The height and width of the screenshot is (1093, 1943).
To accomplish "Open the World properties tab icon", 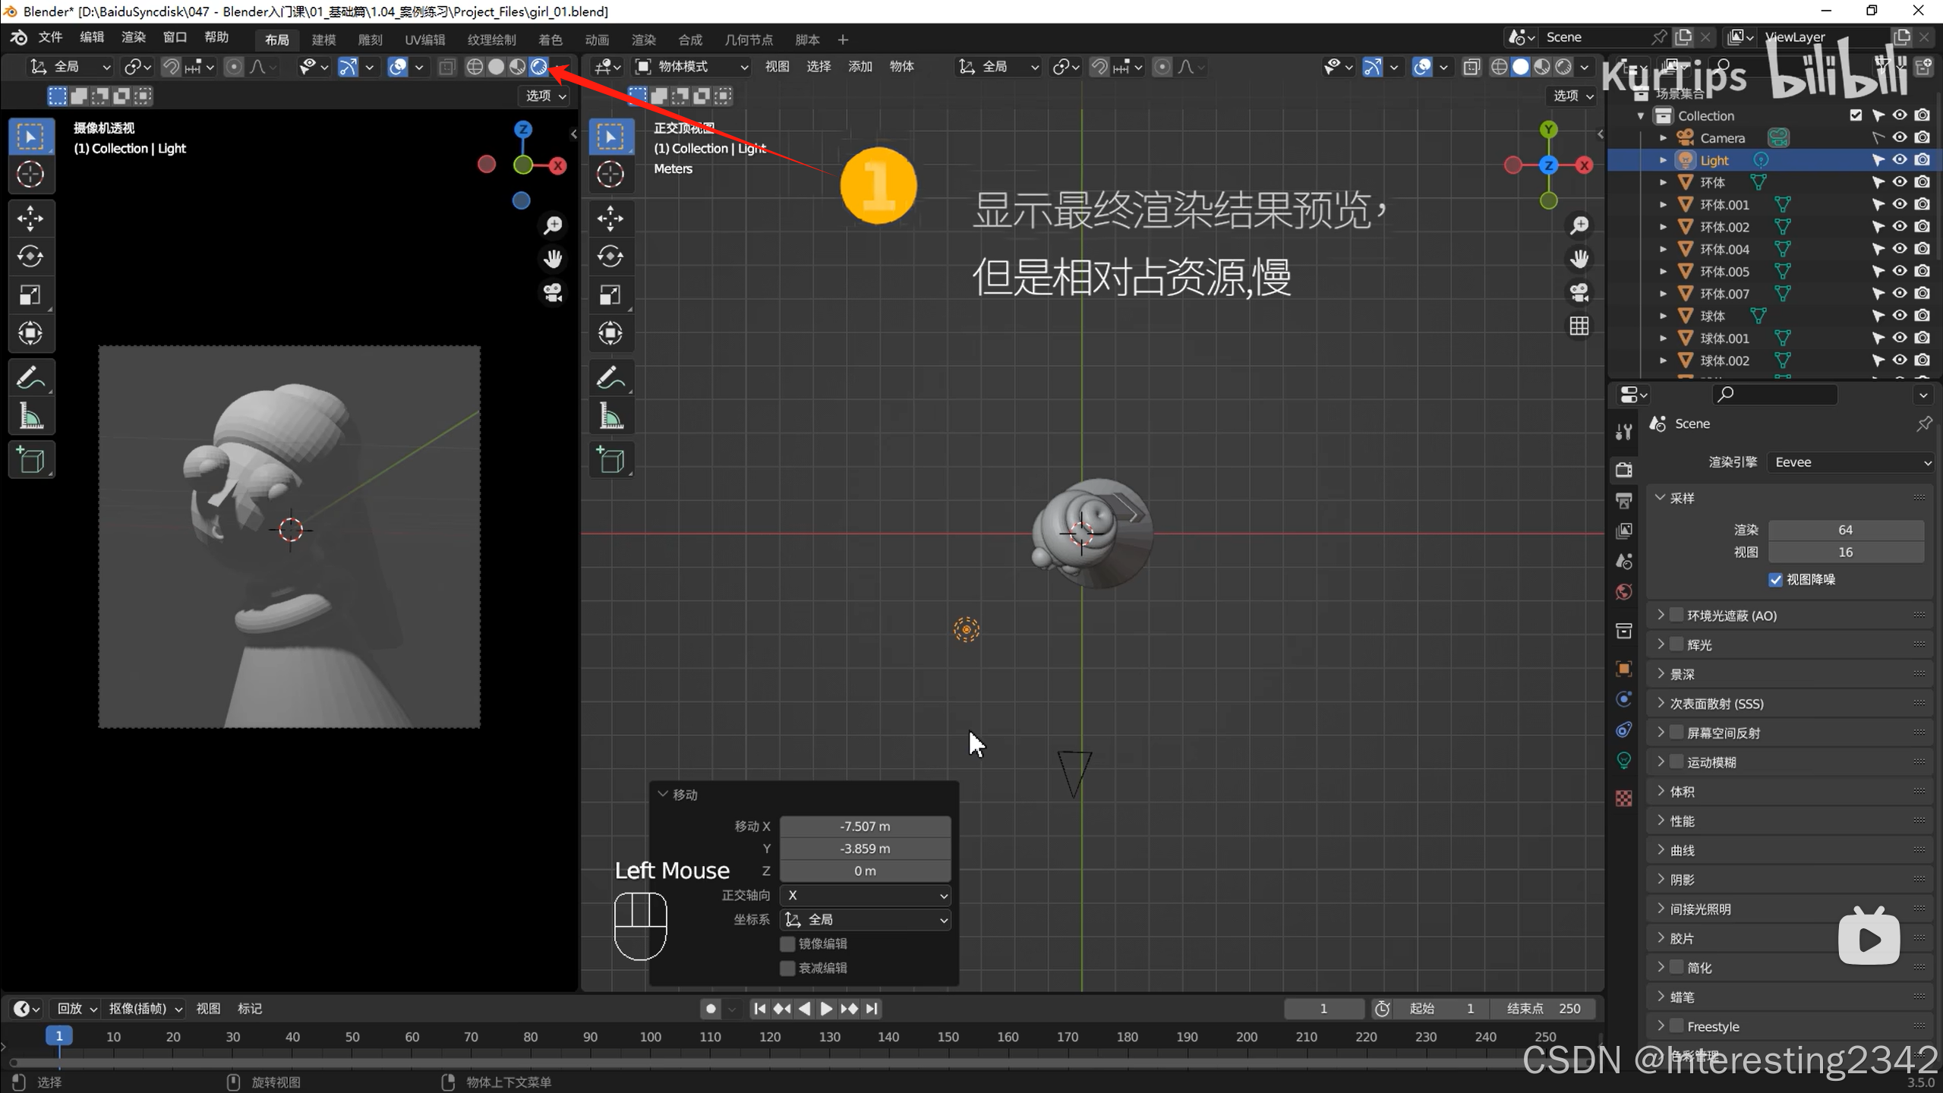I will (1624, 593).
